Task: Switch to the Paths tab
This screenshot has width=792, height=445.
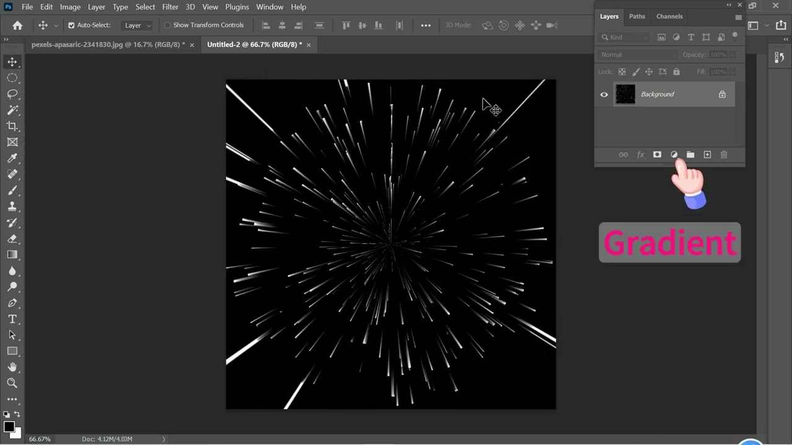Action: tap(637, 17)
